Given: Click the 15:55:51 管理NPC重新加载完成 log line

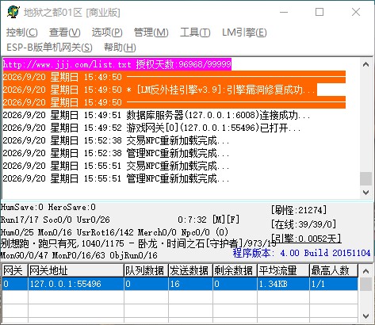Looking at the screenshot, I should (x=116, y=178).
